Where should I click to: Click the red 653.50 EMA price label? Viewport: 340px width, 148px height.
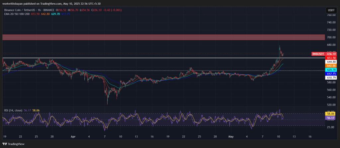click(x=331, y=58)
